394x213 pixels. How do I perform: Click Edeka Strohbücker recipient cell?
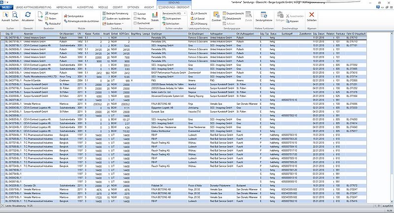click(169, 131)
